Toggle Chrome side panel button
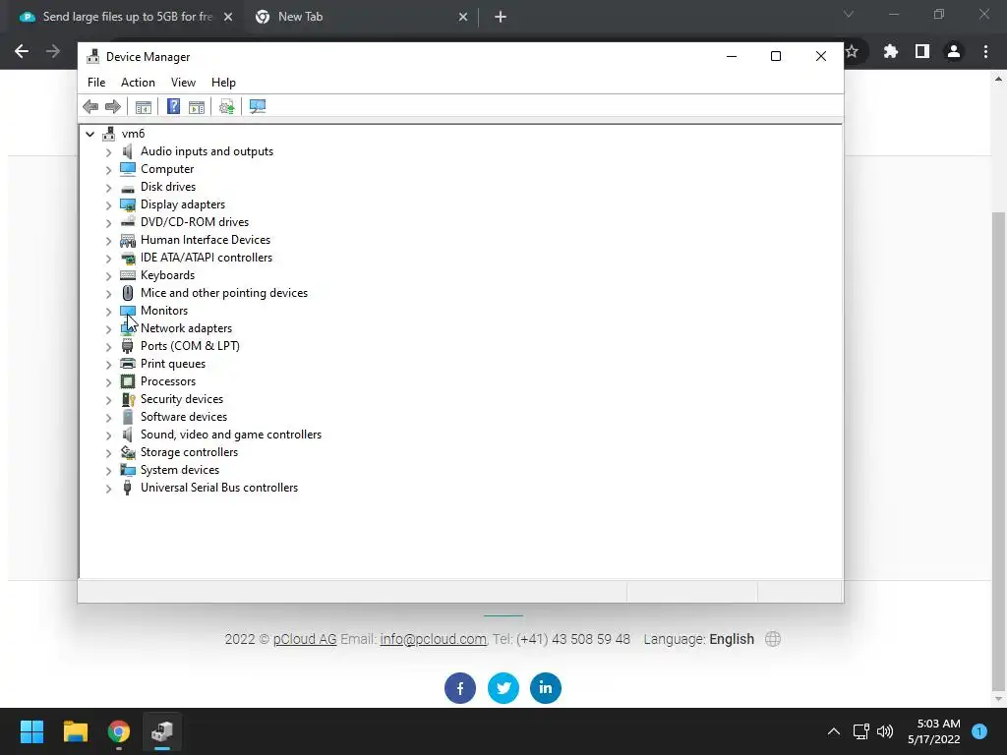The height and width of the screenshot is (755, 1007). (922, 51)
